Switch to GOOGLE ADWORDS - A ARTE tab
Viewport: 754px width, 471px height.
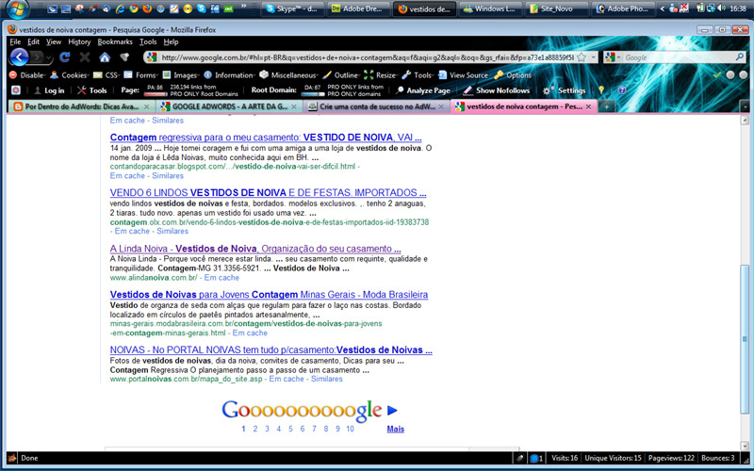(x=229, y=106)
